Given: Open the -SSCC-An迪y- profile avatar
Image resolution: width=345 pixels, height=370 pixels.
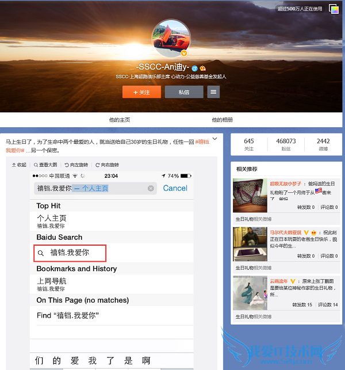Looking at the screenshot, I should tap(171, 39).
